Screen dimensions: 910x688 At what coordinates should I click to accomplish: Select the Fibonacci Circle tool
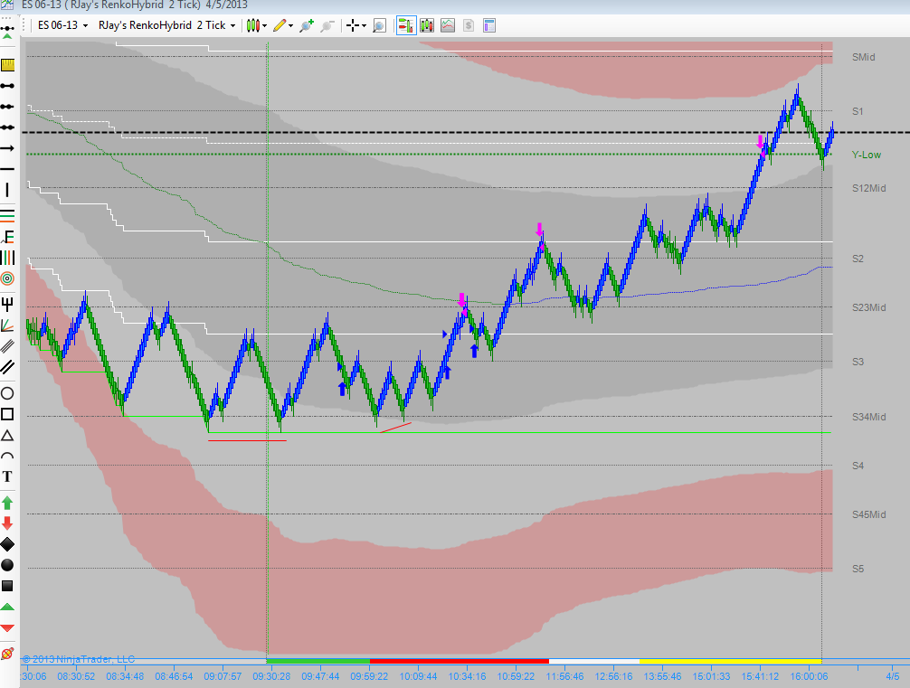click(x=7, y=278)
